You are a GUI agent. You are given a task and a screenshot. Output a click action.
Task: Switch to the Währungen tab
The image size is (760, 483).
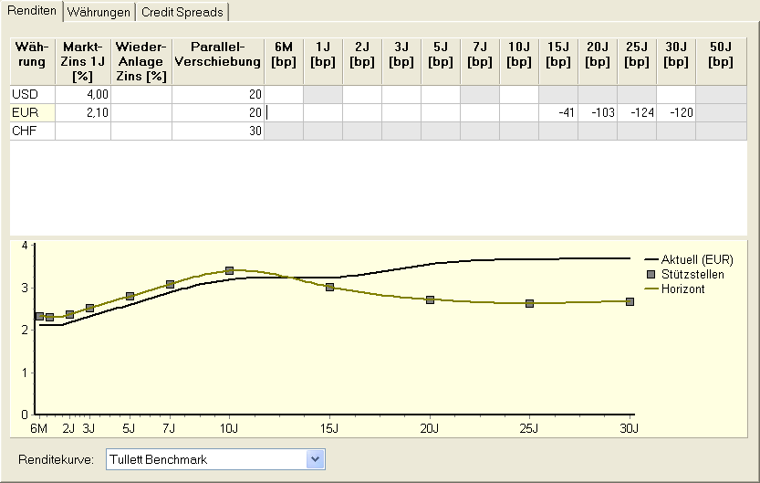(99, 12)
